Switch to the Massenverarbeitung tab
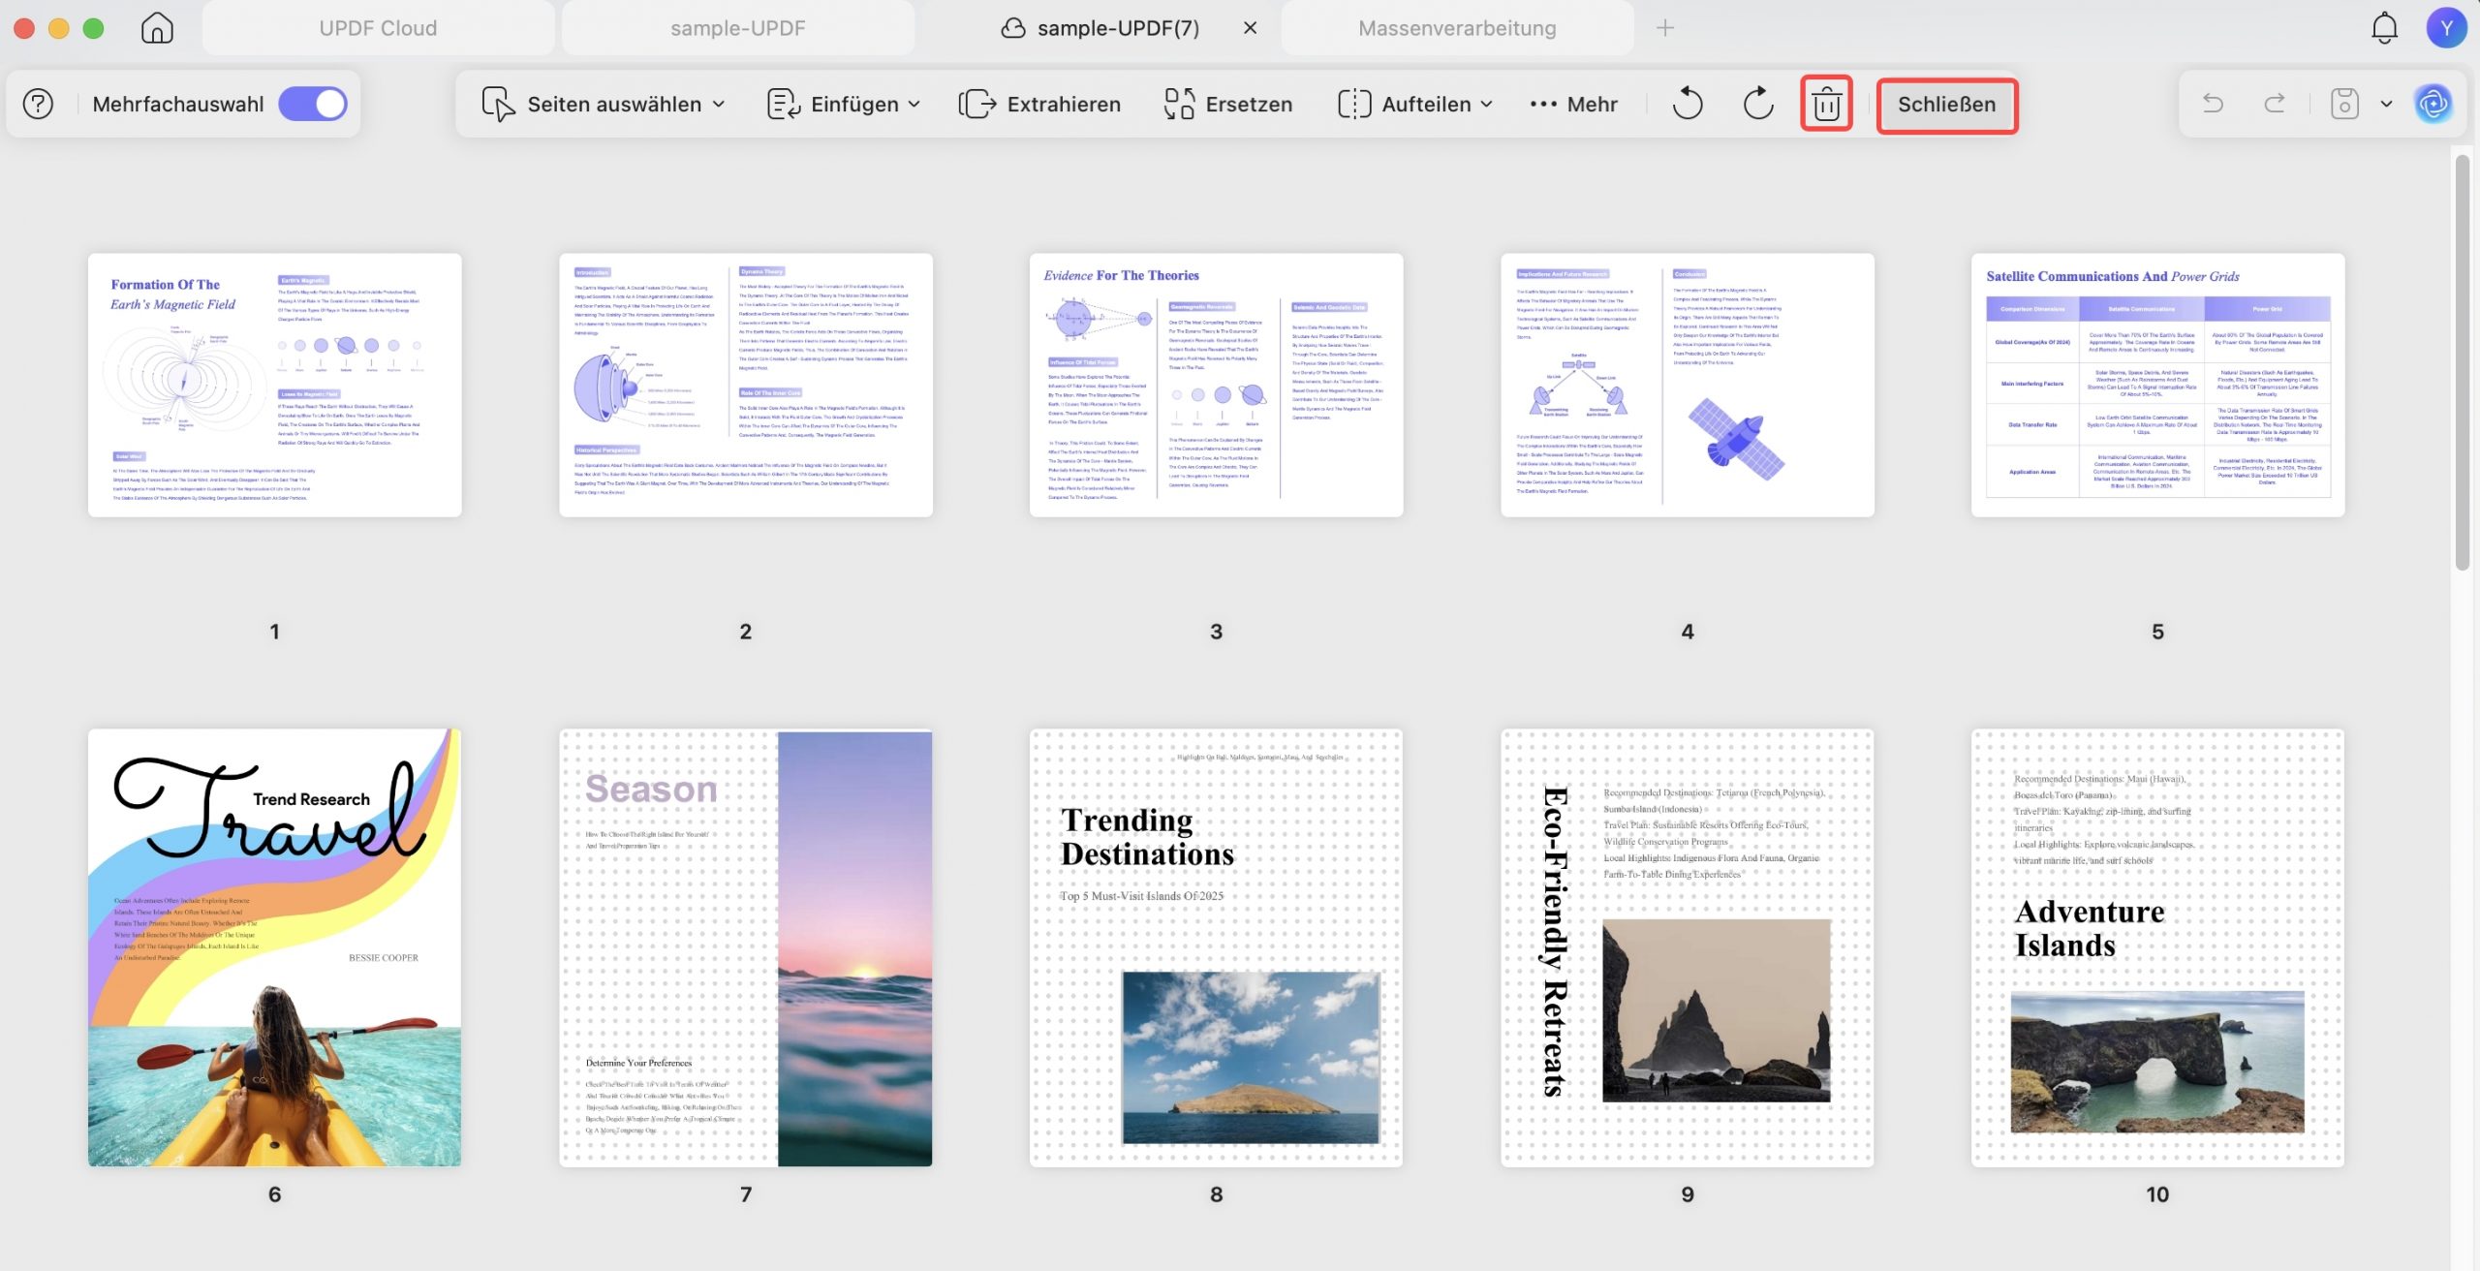 pos(1457,28)
